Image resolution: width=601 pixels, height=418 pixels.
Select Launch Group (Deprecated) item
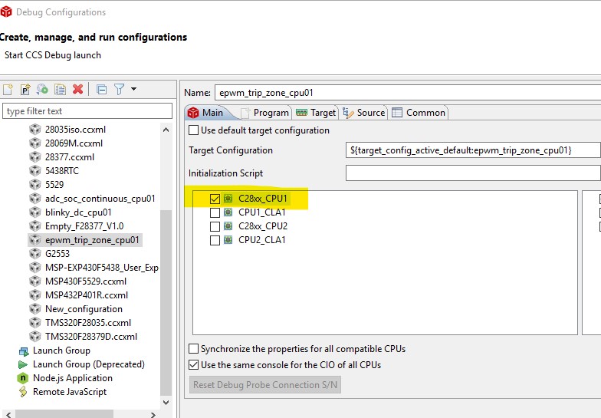coord(89,364)
